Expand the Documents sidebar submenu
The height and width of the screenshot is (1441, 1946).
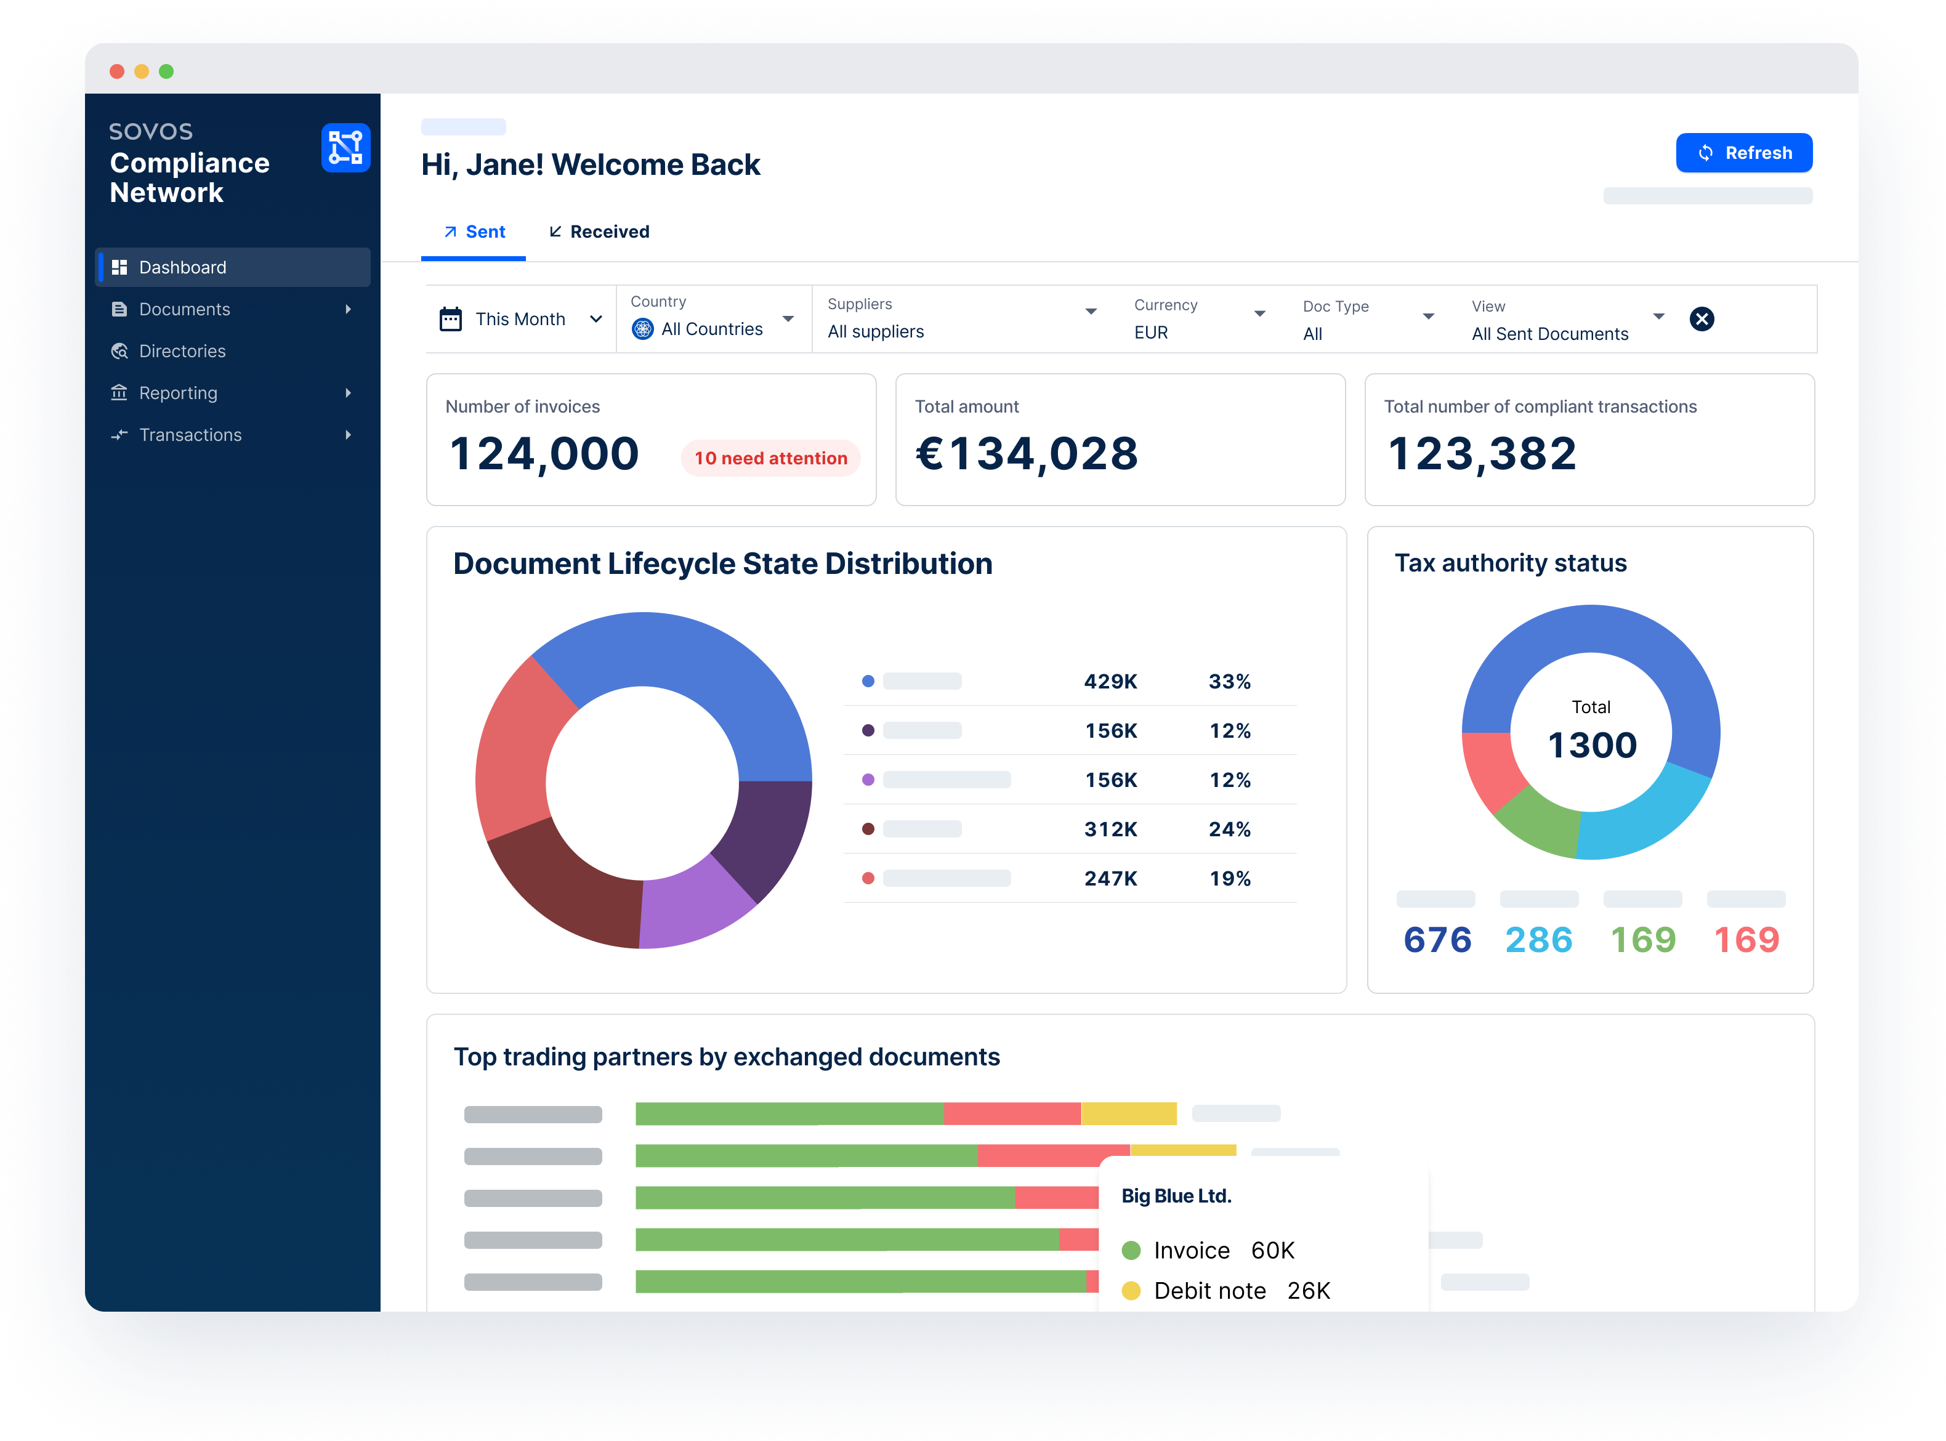coord(349,309)
